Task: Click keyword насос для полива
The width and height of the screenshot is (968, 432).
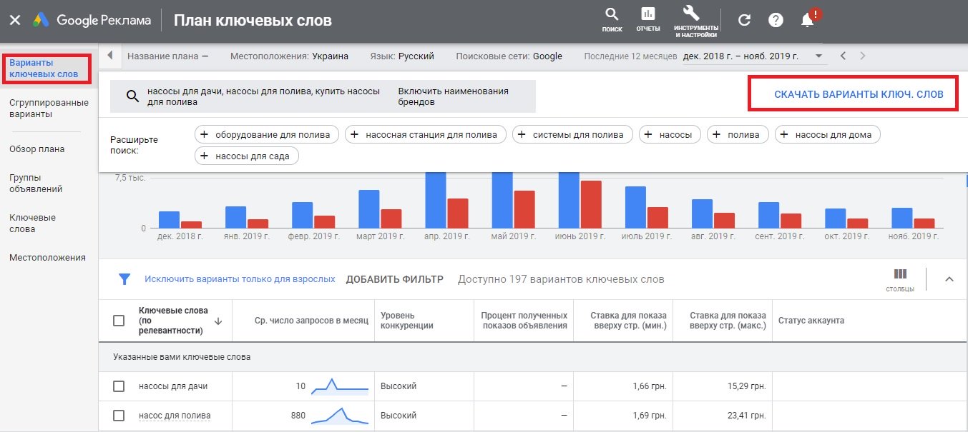Action: tap(175, 416)
